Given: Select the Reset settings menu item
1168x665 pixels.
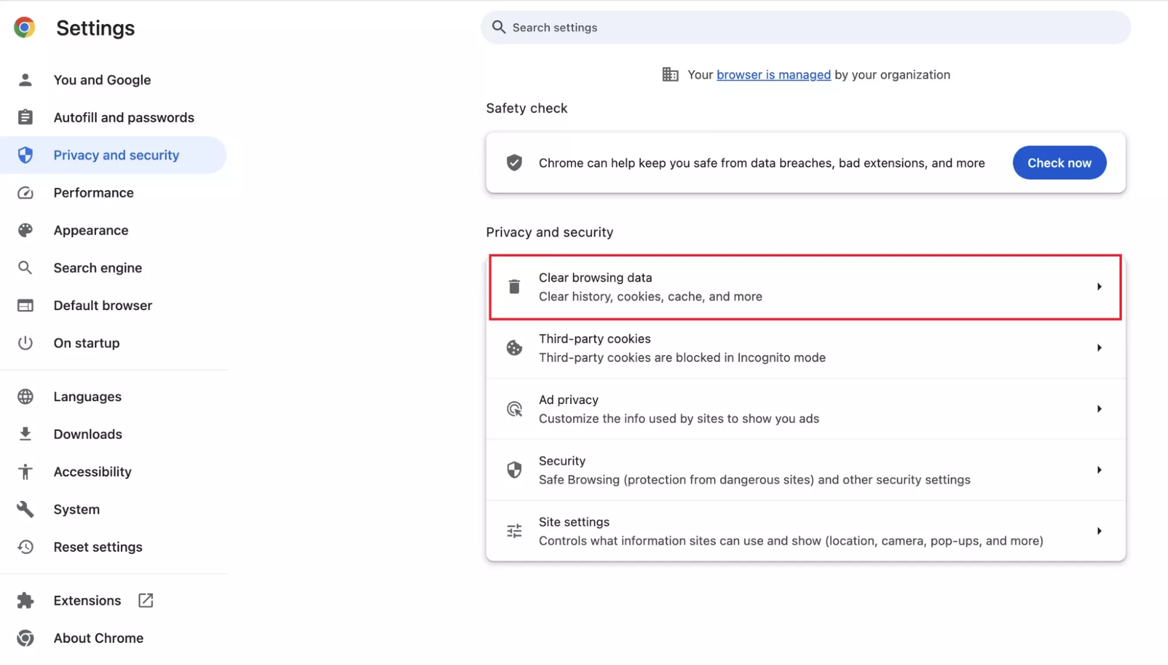Looking at the screenshot, I should pos(98,547).
